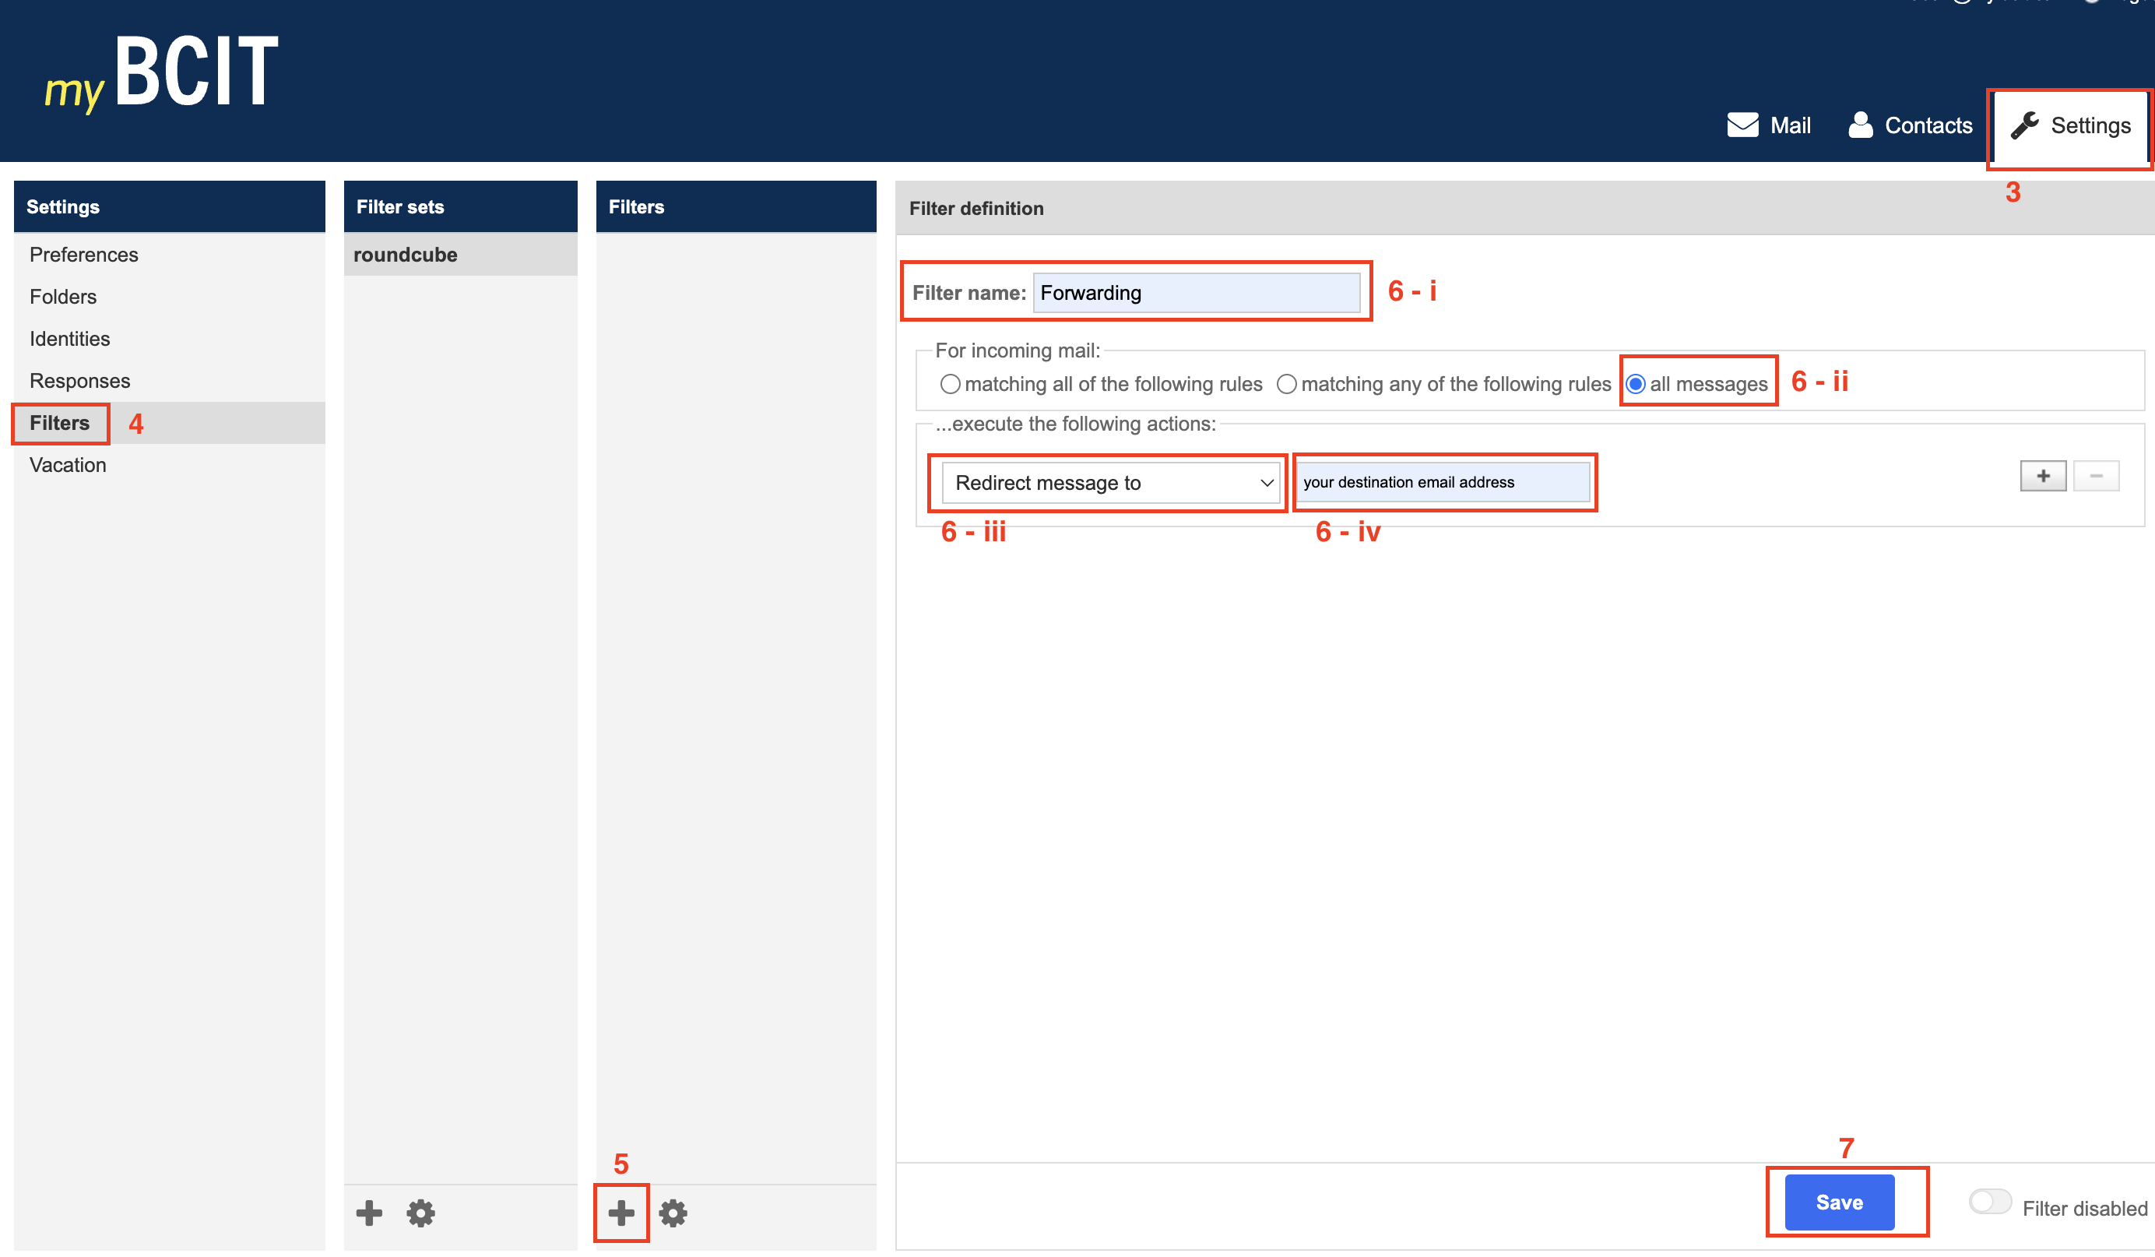Image resolution: width=2155 pixels, height=1257 pixels.
Task: Click the Settings wrench icon
Action: (x=2024, y=125)
